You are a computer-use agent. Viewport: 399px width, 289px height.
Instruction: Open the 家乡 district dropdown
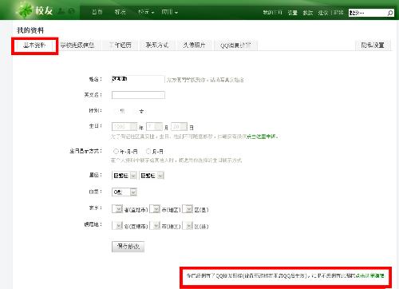point(188,209)
